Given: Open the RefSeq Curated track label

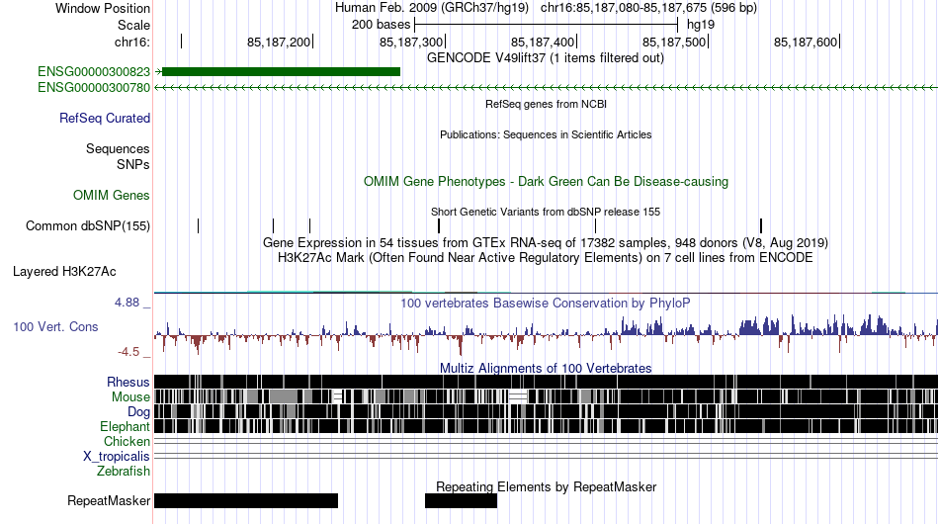Looking at the screenshot, I should tap(104, 118).
